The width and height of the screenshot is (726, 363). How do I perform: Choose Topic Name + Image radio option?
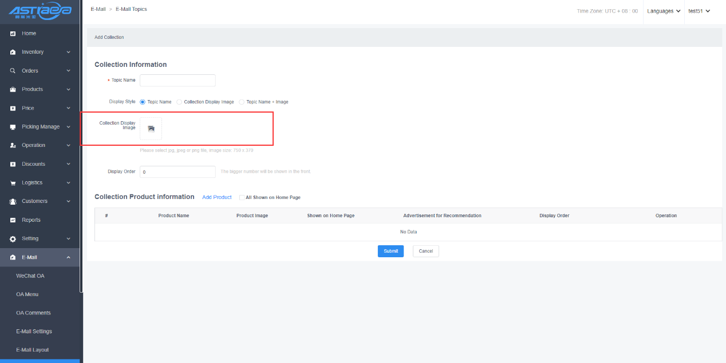[x=242, y=102]
